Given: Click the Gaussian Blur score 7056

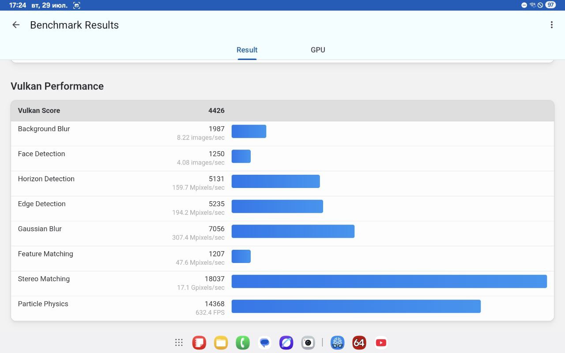Looking at the screenshot, I should pyautogui.click(x=217, y=229).
